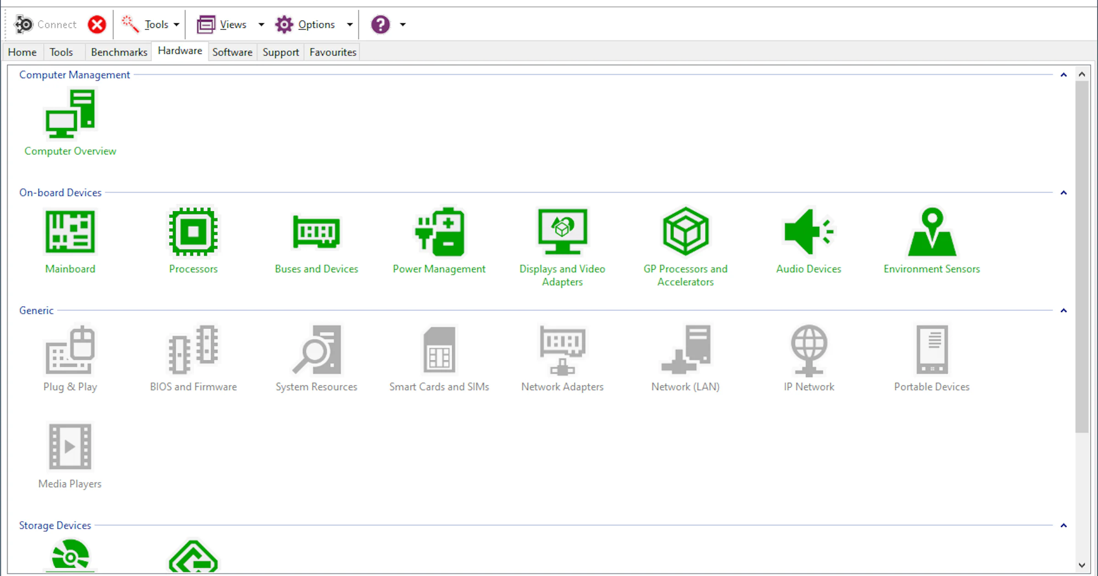The width and height of the screenshot is (1098, 576).
Task: Switch to the Support tab
Action: point(281,52)
